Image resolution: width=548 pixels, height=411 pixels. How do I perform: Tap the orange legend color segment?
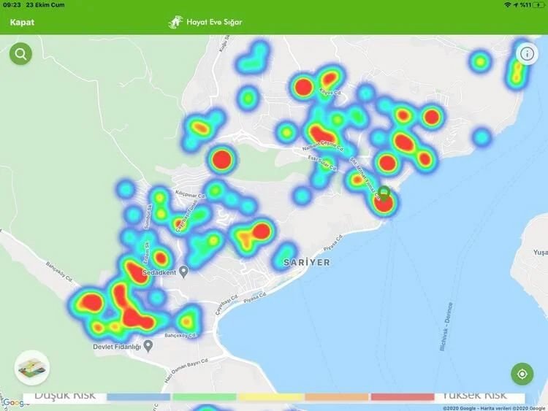(x=337, y=397)
